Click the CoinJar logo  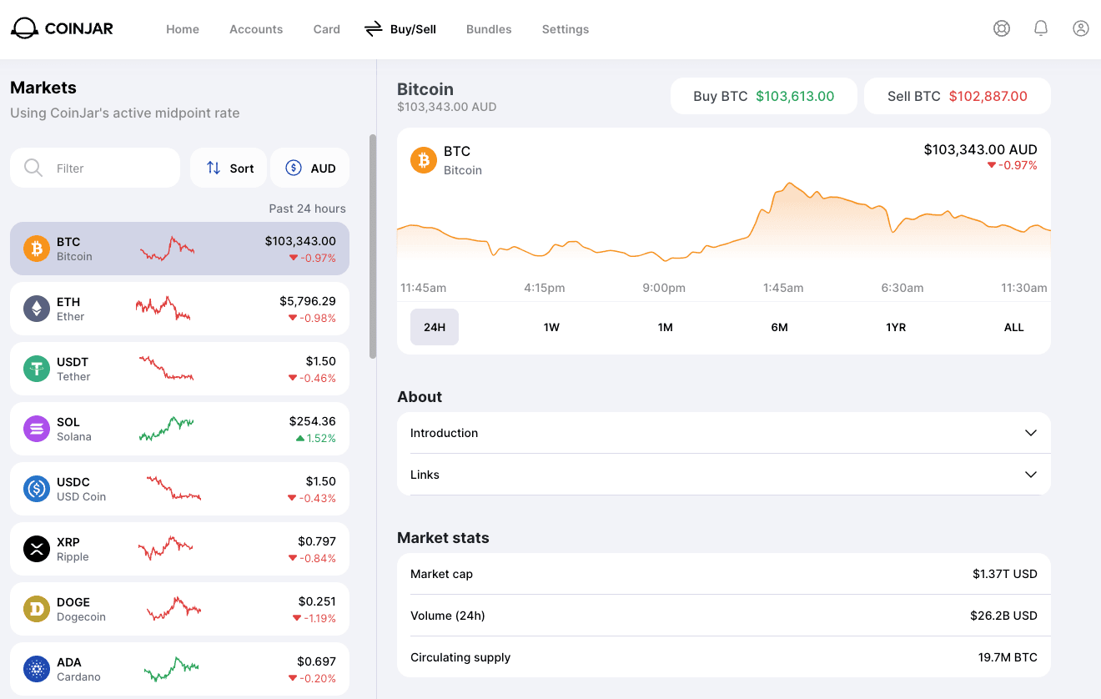point(62,28)
